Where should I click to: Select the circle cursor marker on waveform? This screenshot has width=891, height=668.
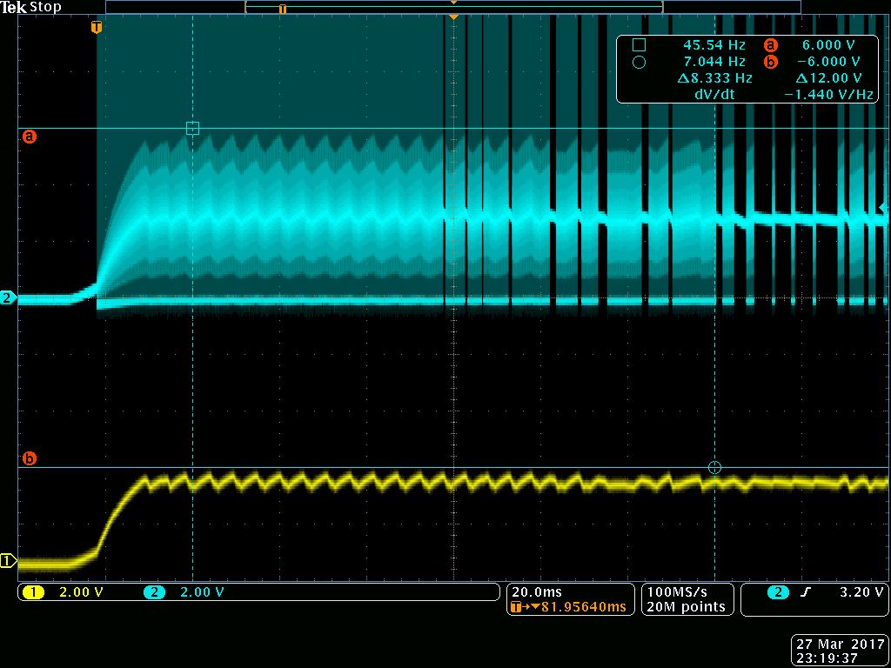pyautogui.click(x=715, y=467)
